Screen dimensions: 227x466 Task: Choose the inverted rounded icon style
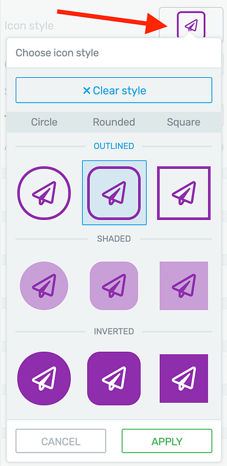[x=114, y=379]
